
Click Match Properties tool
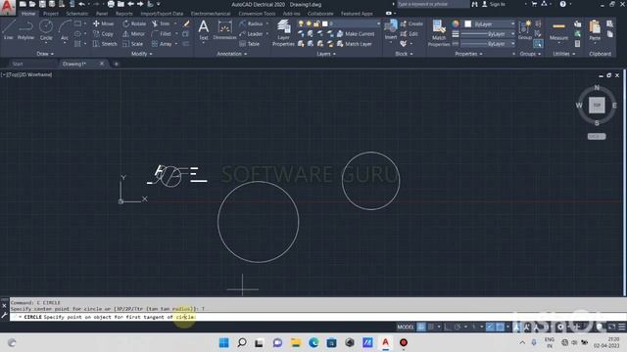tap(439, 33)
